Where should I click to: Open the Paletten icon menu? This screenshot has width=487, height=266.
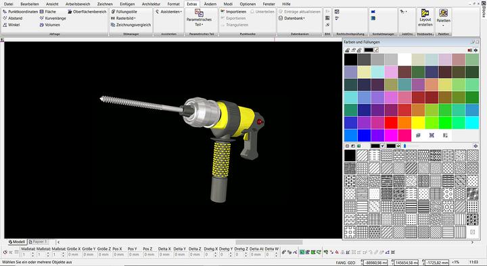[x=443, y=18]
